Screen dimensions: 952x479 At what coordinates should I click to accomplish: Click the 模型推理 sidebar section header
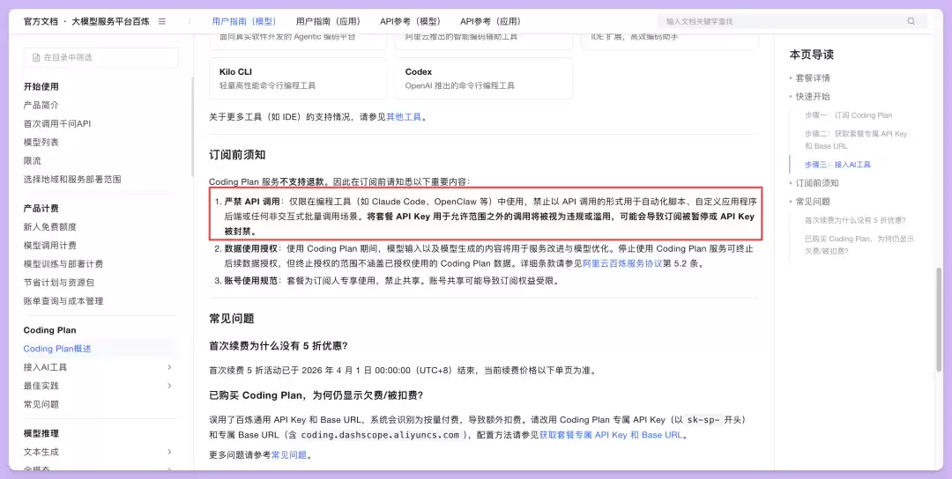(x=41, y=433)
